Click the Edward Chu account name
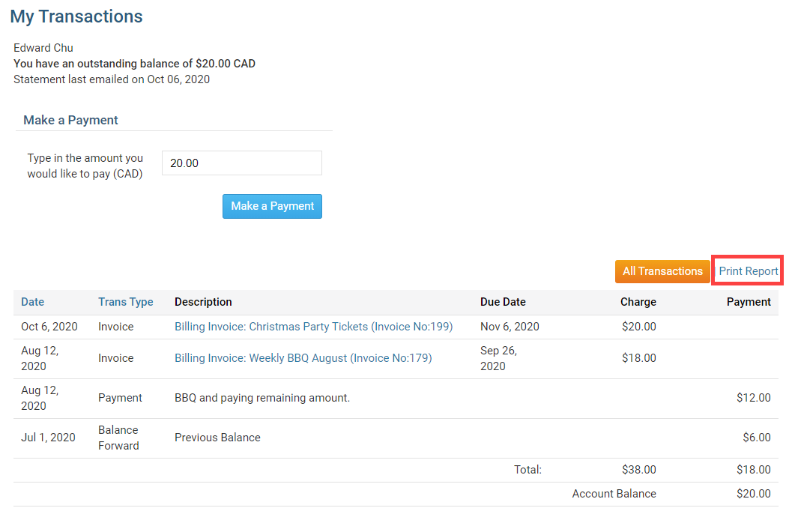Screen dimensions: 786x511 [x=43, y=48]
